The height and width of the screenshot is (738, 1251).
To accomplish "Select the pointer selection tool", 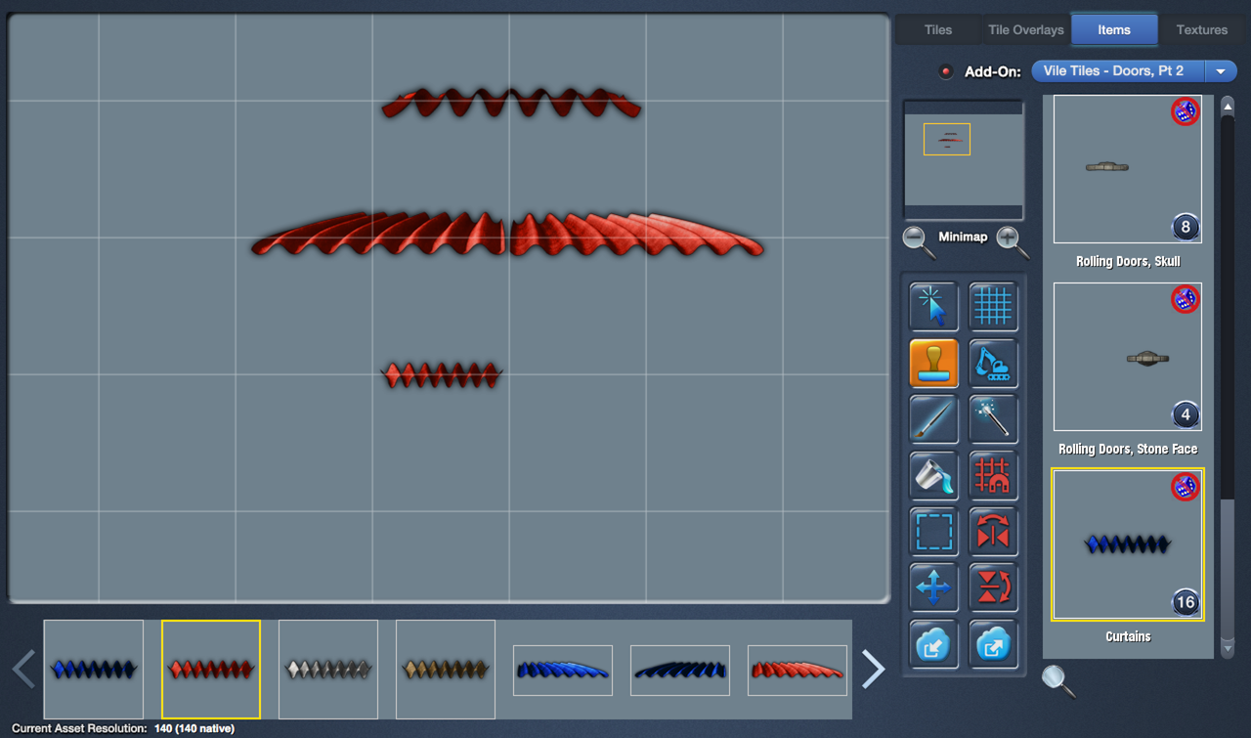I will pyautogui.click(x=933, y=307).
